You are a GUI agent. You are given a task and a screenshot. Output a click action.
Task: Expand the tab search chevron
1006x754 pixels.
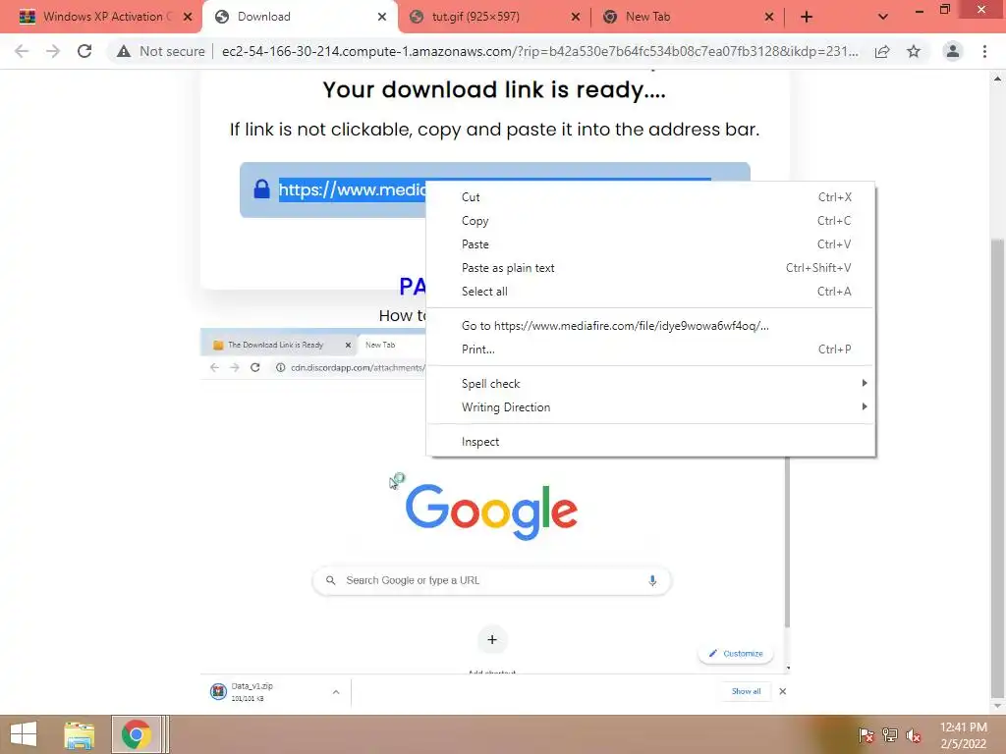pyautogui.click(x=883, y=17)
